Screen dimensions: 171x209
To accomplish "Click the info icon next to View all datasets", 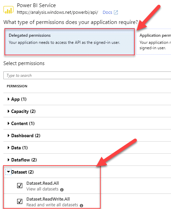I will click(x=62, y=190).
